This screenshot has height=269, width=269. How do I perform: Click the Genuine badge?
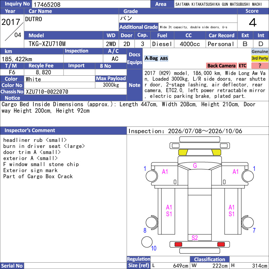[x=260, y=51]
